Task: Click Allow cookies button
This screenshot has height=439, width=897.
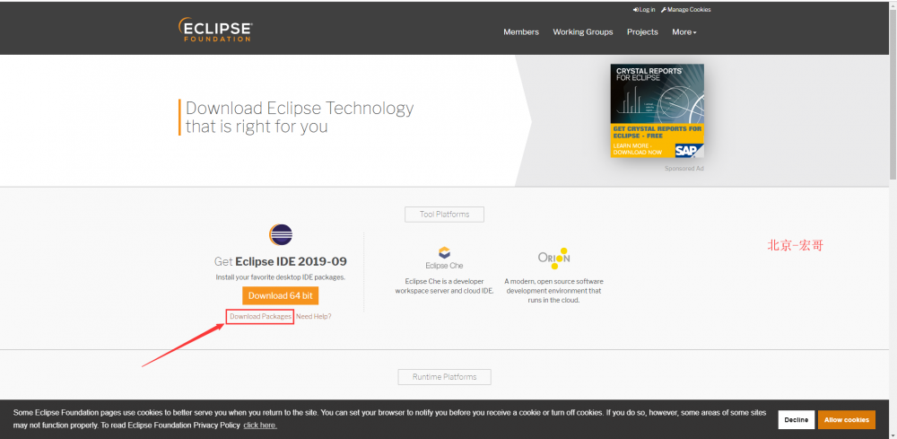Action: [847, 419]
